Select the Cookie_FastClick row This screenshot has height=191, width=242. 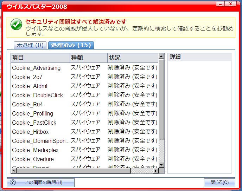[84, 123]
